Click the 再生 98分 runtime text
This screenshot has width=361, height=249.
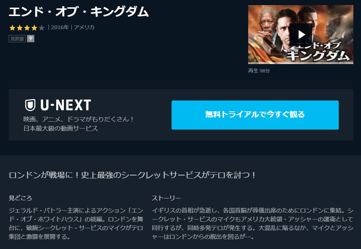tap(259, 71)
